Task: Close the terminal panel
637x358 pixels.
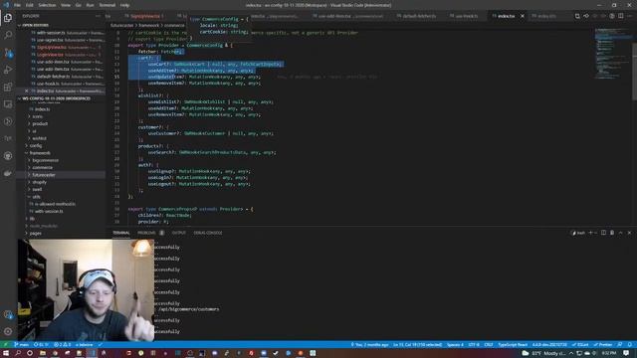Action: [x=629, y=233]
